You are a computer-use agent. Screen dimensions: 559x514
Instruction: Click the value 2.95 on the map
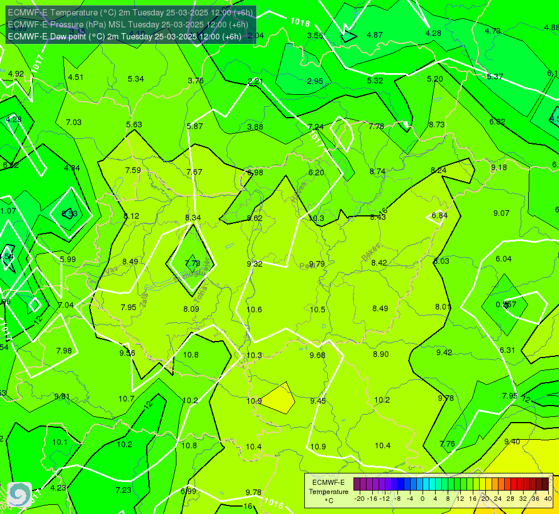(315, 81)
